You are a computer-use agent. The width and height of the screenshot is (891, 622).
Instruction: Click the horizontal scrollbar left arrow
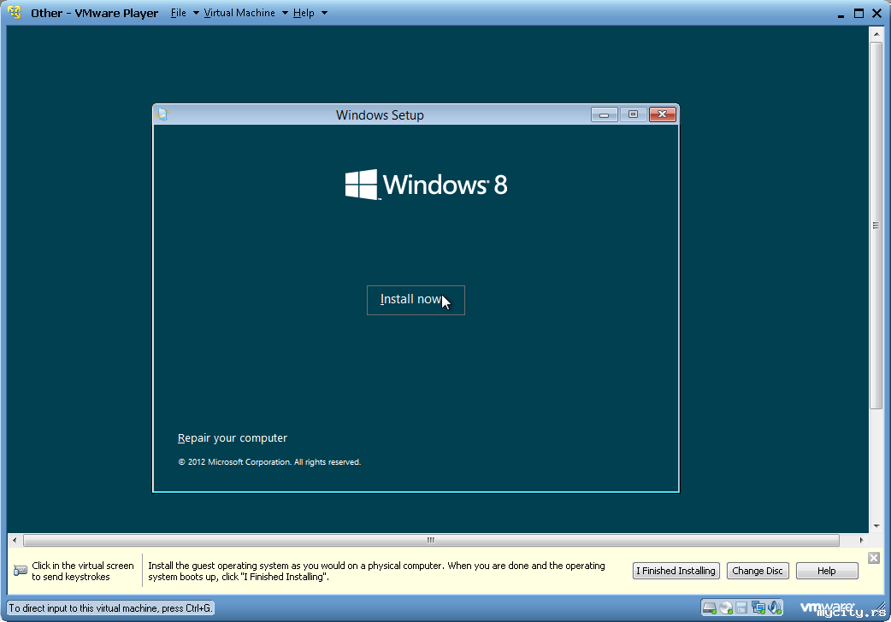click(x=15, y=540)
